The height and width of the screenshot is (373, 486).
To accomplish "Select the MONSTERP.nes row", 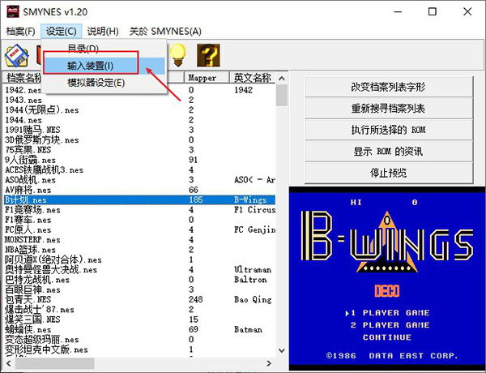I will (139, 239).
